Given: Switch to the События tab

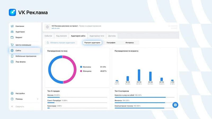Looking at the screenshot, I should pos(48,36).
